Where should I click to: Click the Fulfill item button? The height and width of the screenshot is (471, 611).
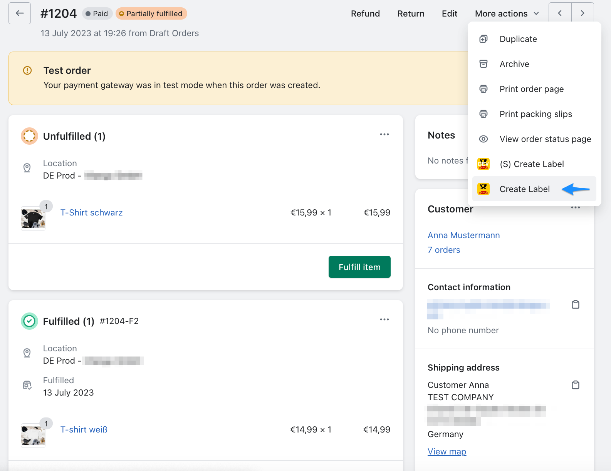[x=359, y=267]
